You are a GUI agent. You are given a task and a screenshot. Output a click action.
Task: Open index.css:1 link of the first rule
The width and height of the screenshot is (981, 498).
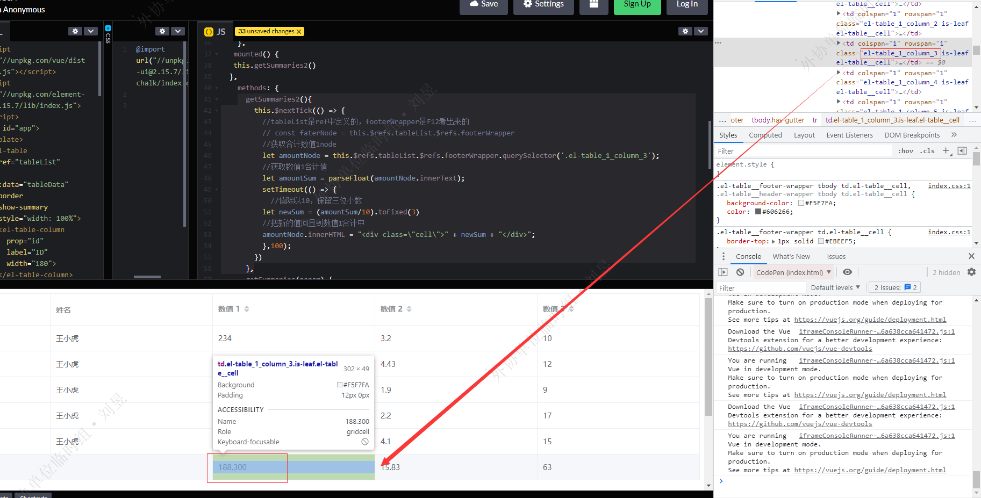click(x=949, y=186)
